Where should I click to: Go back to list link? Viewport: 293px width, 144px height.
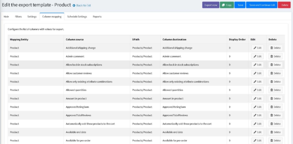coord(82,5)
